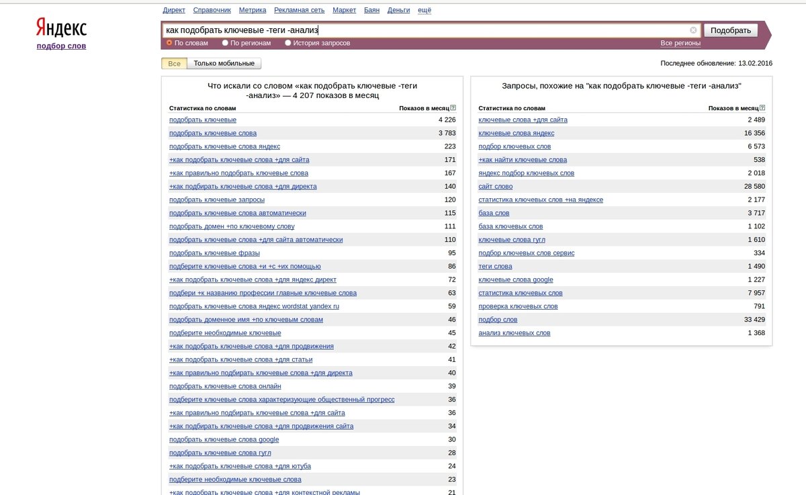The height and width of the screenshot is (495, 806).
Task: Open the 'подобрать ключевые слова' query link
Action: (213, 133)
